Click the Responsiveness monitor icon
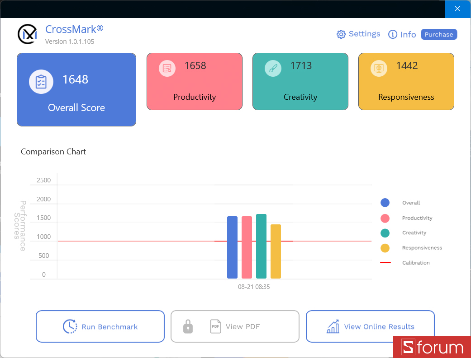Image resolution: width=471 pixels, height=358 pixels. coord(379,68)
